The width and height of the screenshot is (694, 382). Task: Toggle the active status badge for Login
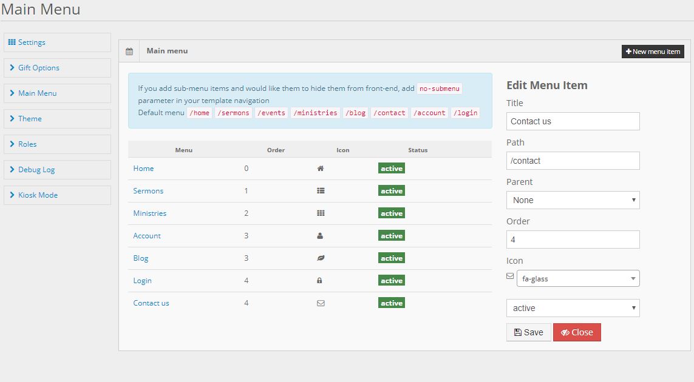[x=392, y=281]
